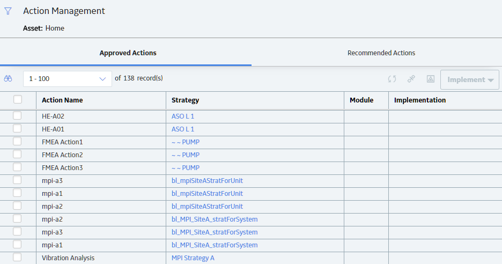Sort by the Action Name column header
This screenshot has height=264, width=502.
[x=62, y=100]
